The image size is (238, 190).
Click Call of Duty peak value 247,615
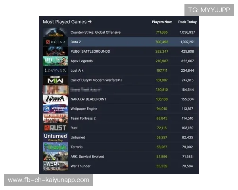[x=188, y=80]
